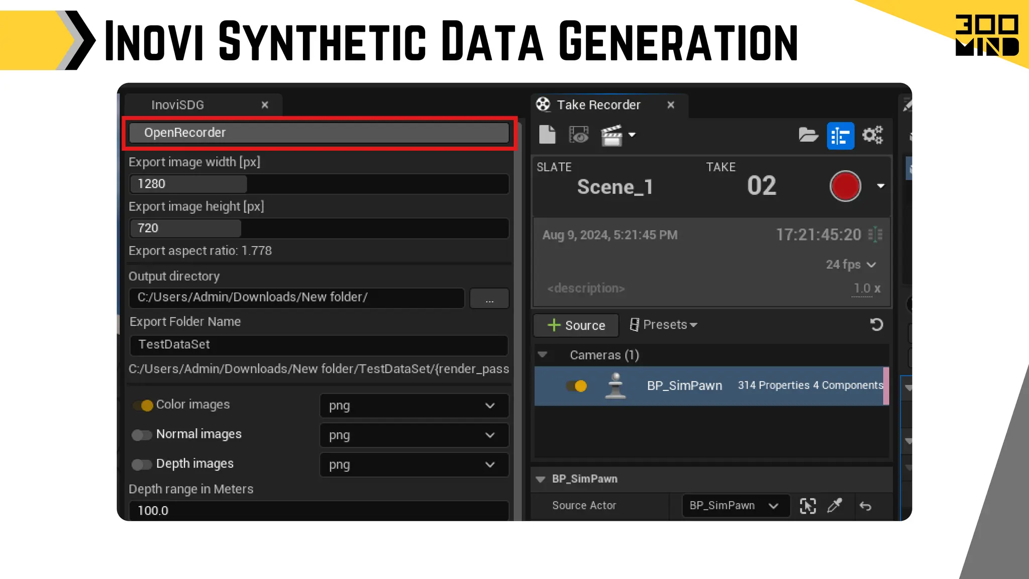Switch to the Take Recorder tab

[x=598, y=105]
